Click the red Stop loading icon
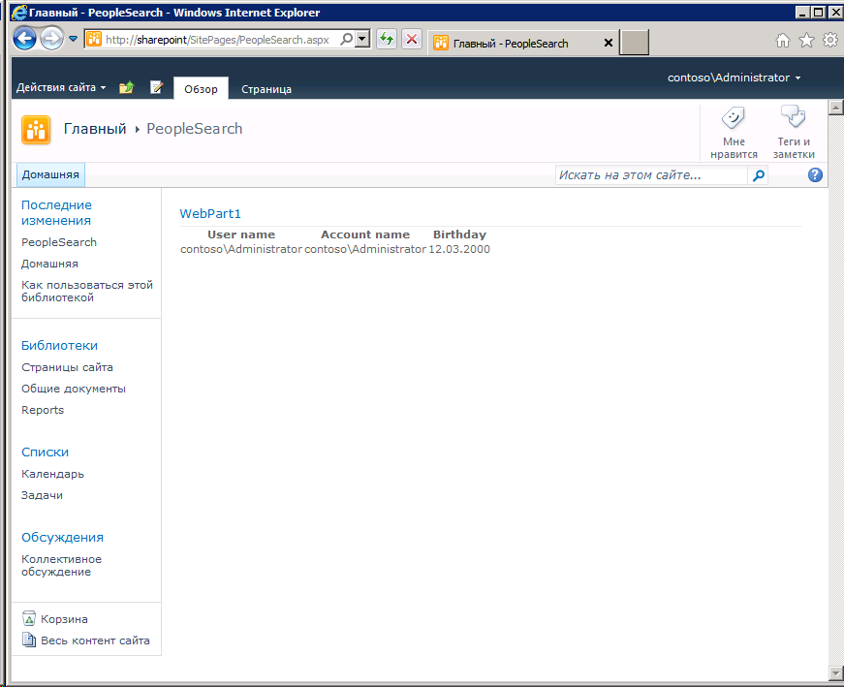 (x=412, y=39)
